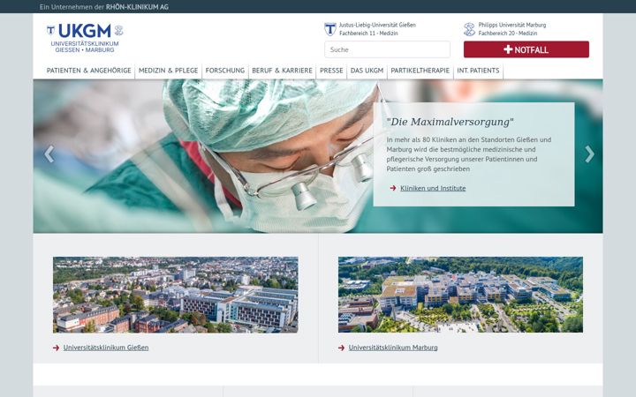Open the Forschung menu
Screen dimensions: 636x397
pos(225,71)
